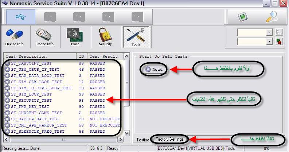The image size is (289, 152).
Task: Click scroll up arrow of test list
Action: point(126,56)
